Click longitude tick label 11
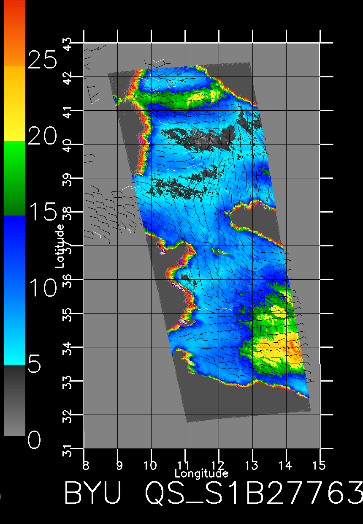 click(184, 465)
